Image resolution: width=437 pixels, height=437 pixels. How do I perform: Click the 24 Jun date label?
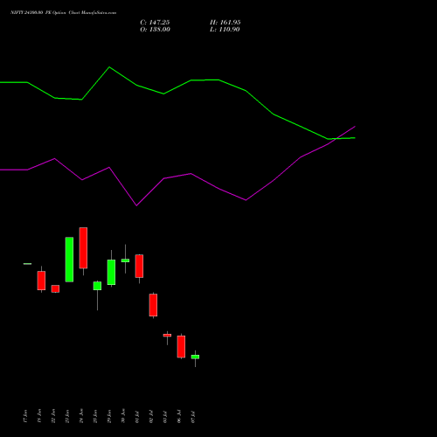click(x=81, y=416)
